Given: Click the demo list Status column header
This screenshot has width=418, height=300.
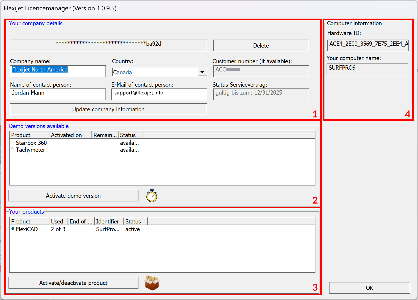Looking at the screenshot, I should (x=130, y=135).
